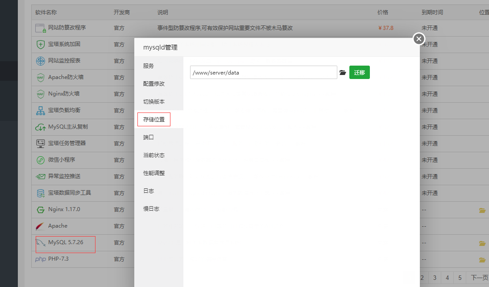The height and width of the screenshot is (287, 489).
Task: Click the 网站防篡改程序 name
Action: (x=67, y=28)
